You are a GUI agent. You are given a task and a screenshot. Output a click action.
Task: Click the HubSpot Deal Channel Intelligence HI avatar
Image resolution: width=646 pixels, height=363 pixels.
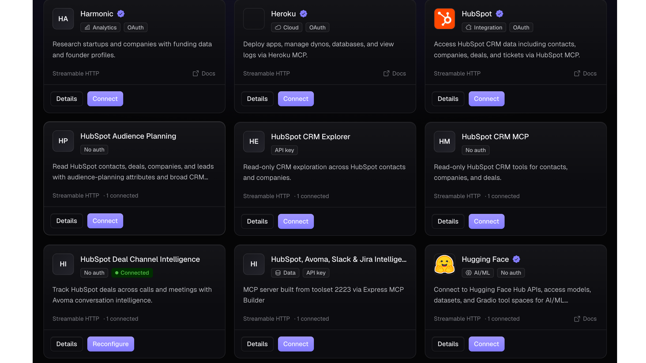point(63,264)
